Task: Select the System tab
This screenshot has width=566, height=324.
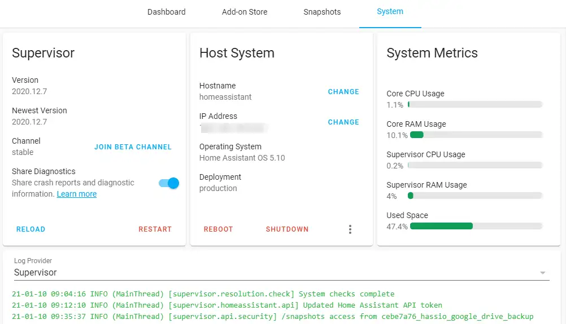Action: [x=390, y=12]
